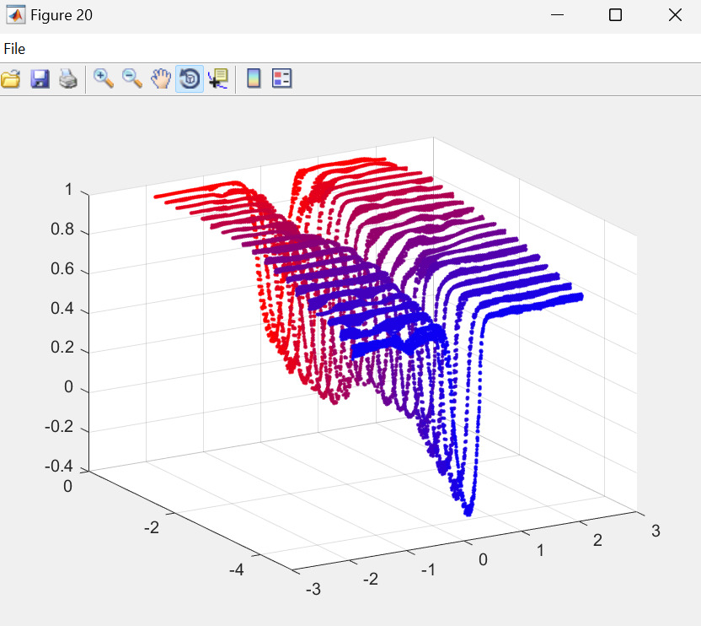The height and width of the screenshot is (626, 701).
Task: Click the lowest blue data point in the dip
Action: click(x=468, y=511)
